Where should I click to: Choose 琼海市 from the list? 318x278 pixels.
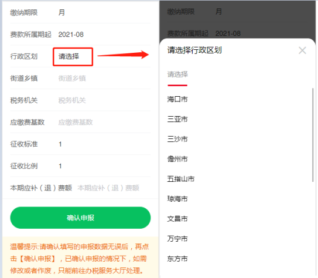pyautogui.click(x=177, y=199)
